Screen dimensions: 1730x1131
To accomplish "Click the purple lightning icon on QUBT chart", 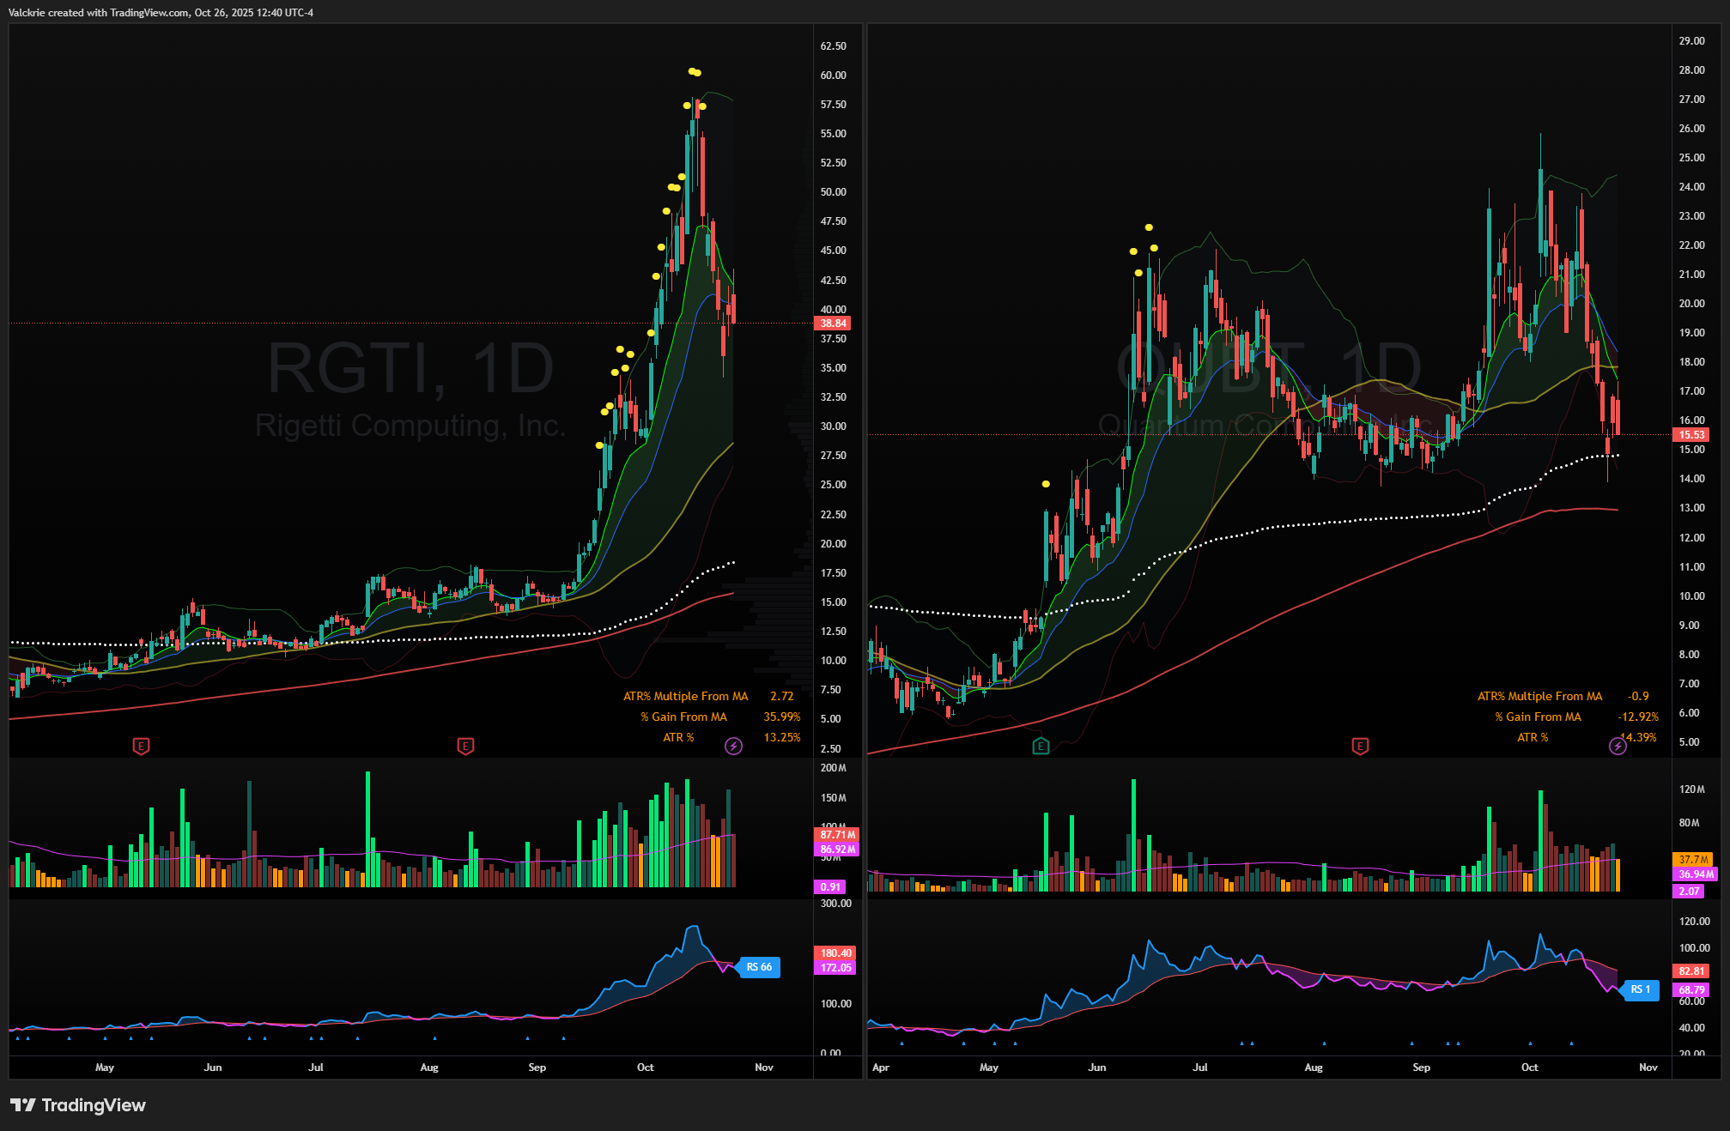I will [1618, 746].
